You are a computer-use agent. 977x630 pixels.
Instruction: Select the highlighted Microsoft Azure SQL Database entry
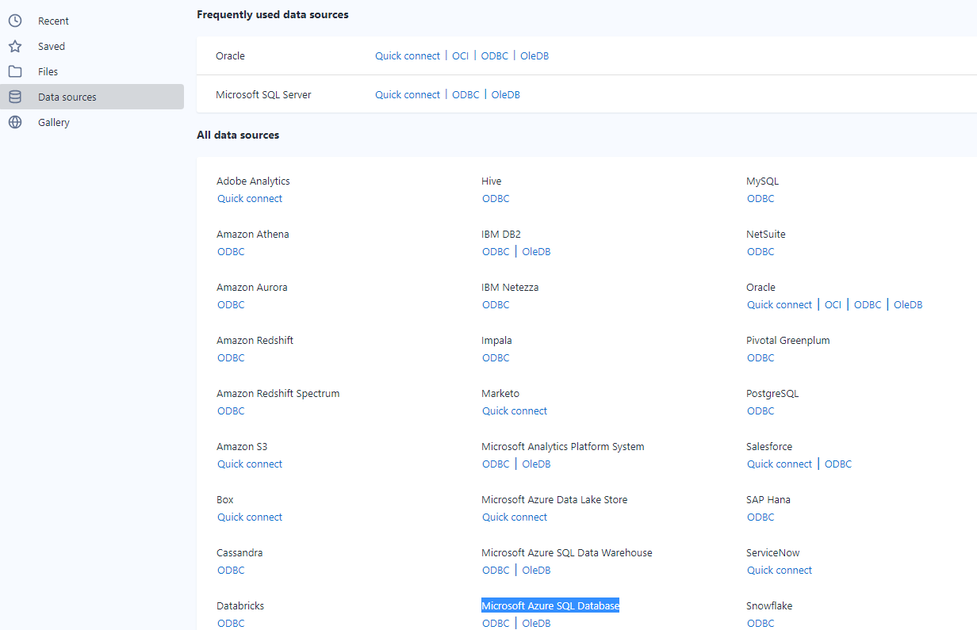(x=550, y=605)
